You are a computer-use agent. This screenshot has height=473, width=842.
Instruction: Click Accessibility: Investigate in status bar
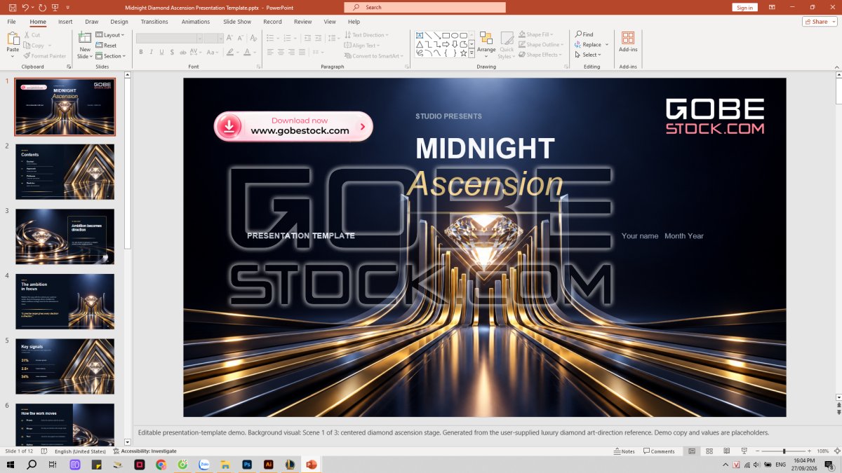(145, 451)
